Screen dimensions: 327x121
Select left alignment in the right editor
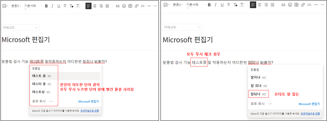click(253, 4)
